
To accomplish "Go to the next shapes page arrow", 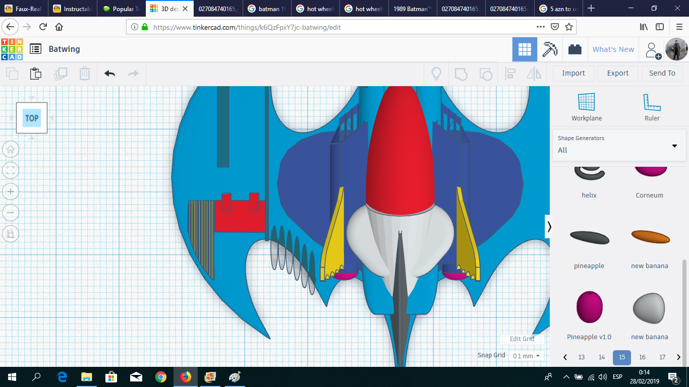I will (x=679, y=357).
